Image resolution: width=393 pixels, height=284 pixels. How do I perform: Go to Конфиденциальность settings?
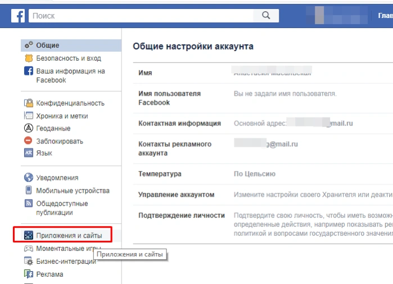coord(71,103)
